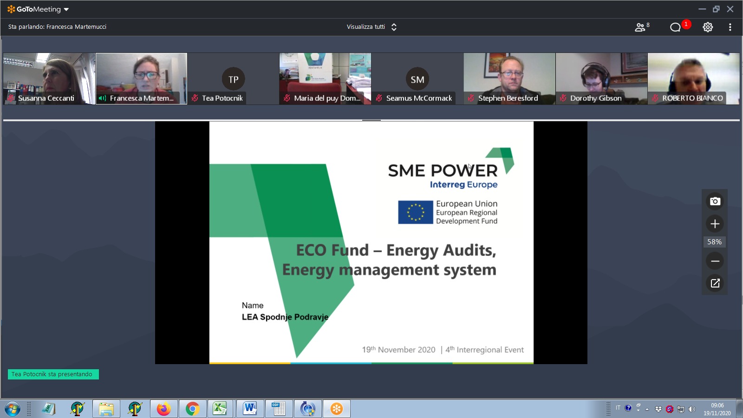
Task: Open the three-dot more options menu
Action: (x=730, y=27)
